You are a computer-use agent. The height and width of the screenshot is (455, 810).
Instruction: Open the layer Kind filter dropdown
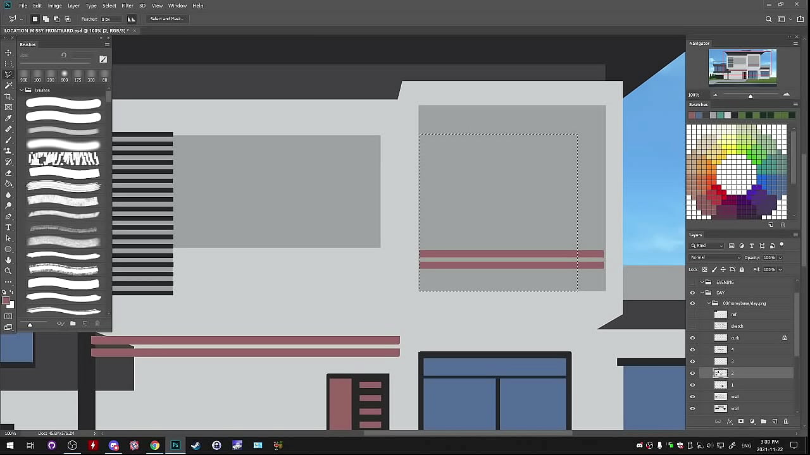[x=707, y=246]
